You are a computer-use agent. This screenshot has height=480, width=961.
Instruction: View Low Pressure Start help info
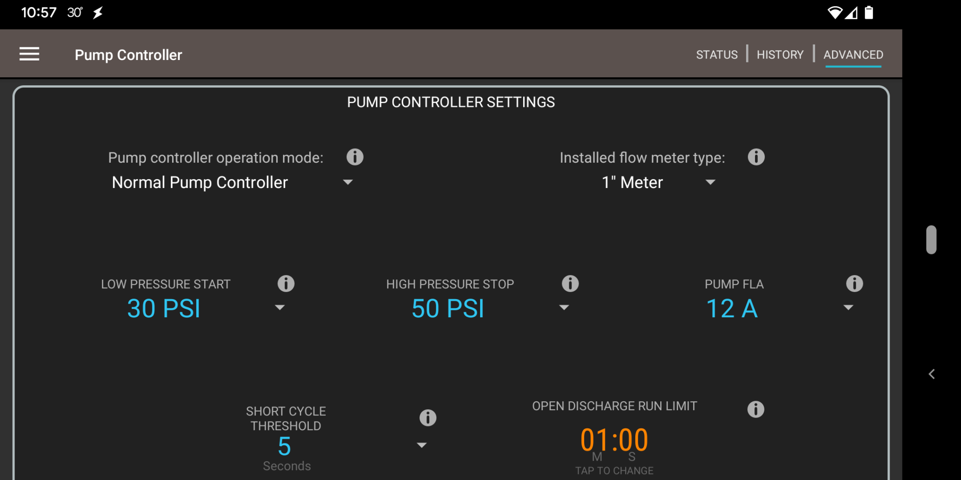click(x=286, y=283)
